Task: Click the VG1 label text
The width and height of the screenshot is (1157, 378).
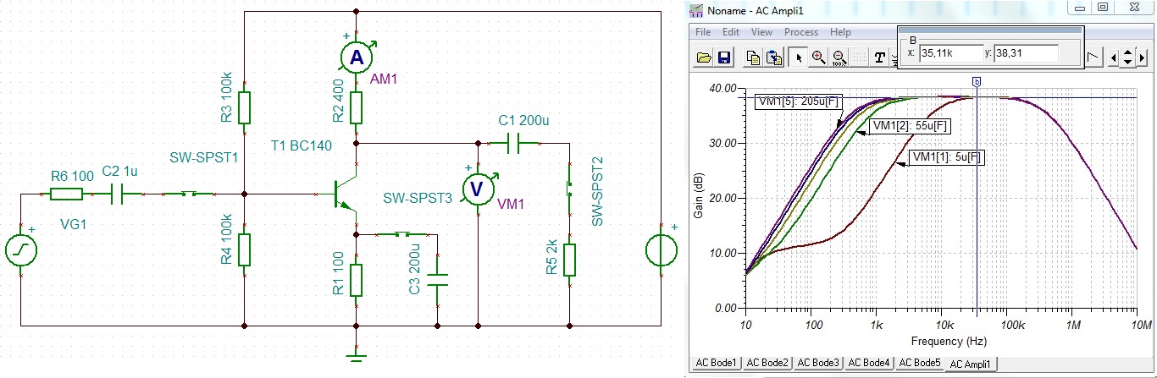Action: tap(75, 225)
